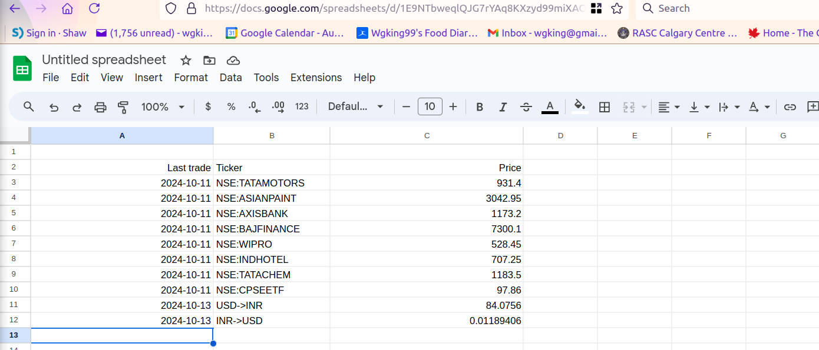Open the File menu
The width and height of the screenshot is (819, 350).
tap(51, 78)
